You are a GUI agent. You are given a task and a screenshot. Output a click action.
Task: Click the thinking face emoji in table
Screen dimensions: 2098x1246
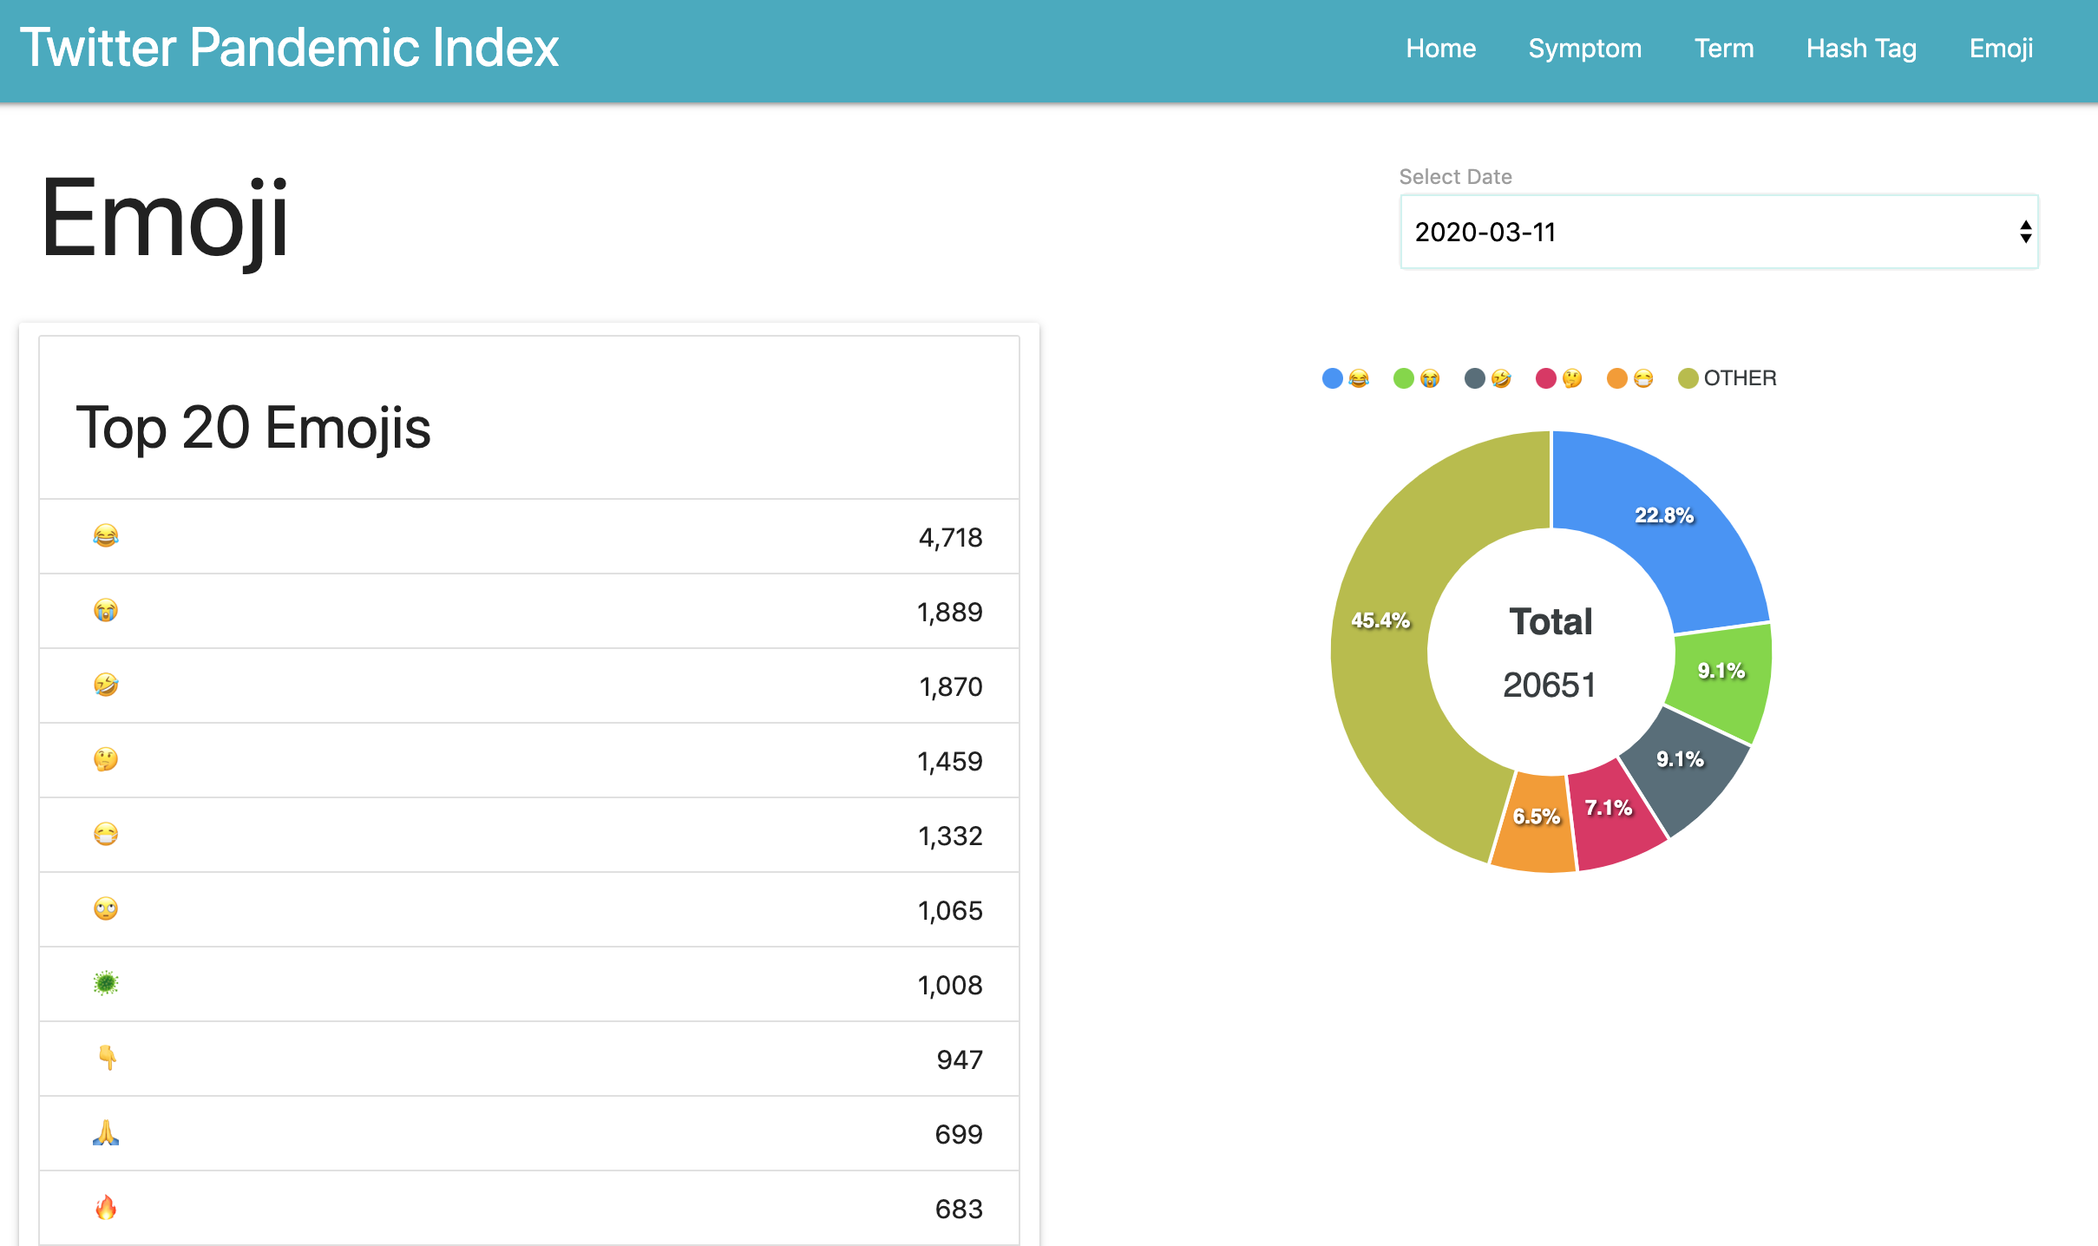[x=106, y=760]
